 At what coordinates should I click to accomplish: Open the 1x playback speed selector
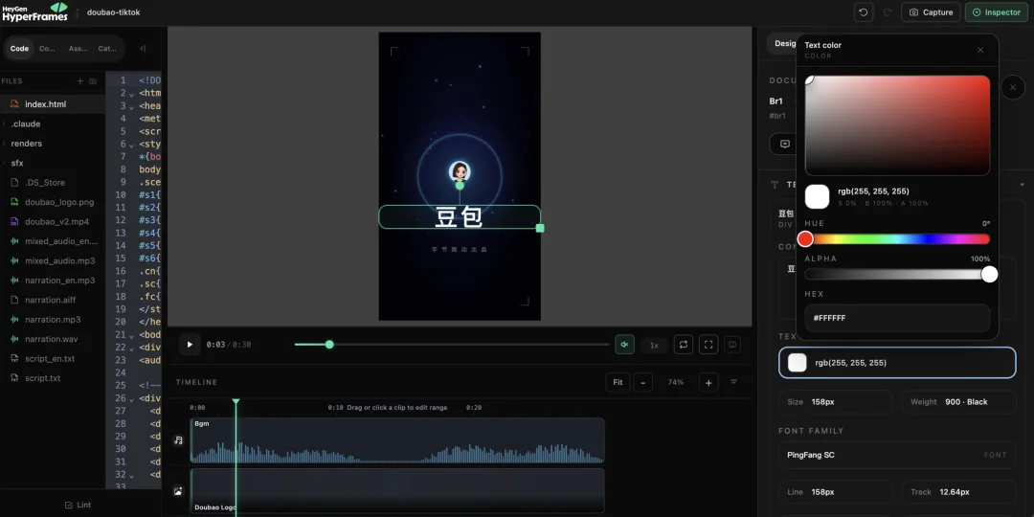pos(654,345)
